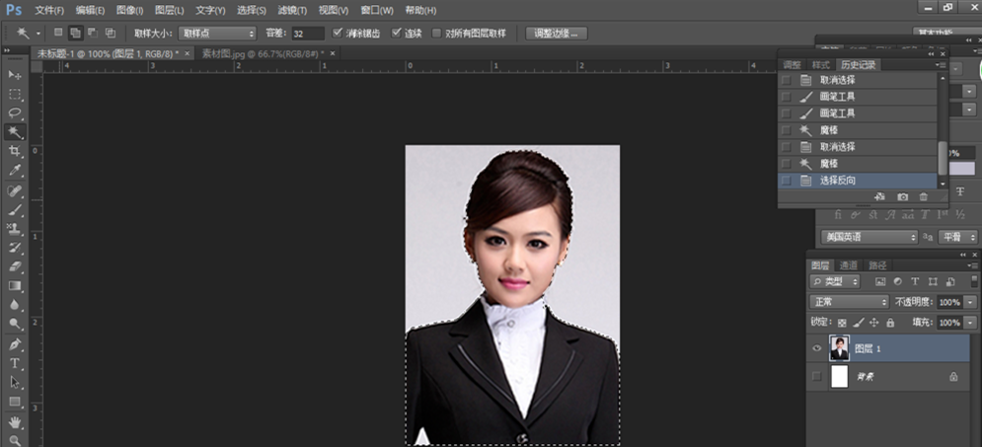
Task: Open the 取样大小 dropdown
Action: click(x=216, y=33)
